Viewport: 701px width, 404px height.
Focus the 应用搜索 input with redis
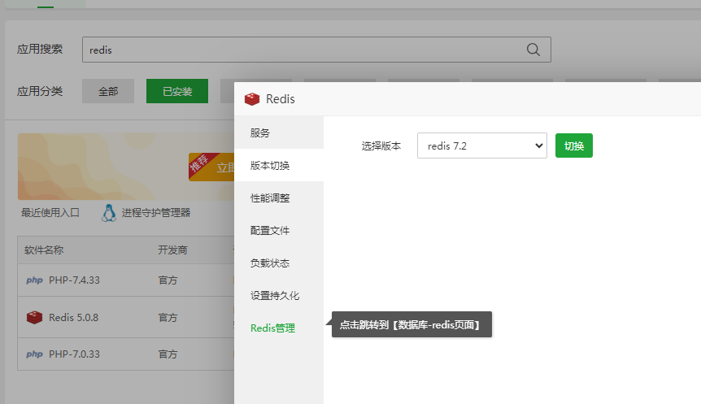click(316, 50)
